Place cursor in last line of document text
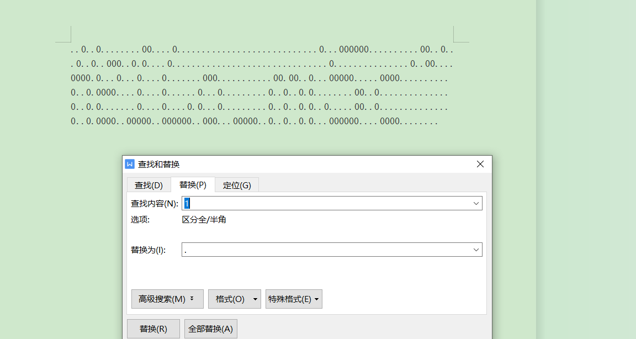The height and width of the screenshot is (339, 636). pos(254,121)
